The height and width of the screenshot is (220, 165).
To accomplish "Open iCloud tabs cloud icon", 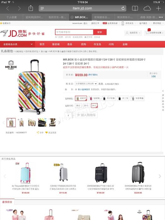I will (147, 8).
